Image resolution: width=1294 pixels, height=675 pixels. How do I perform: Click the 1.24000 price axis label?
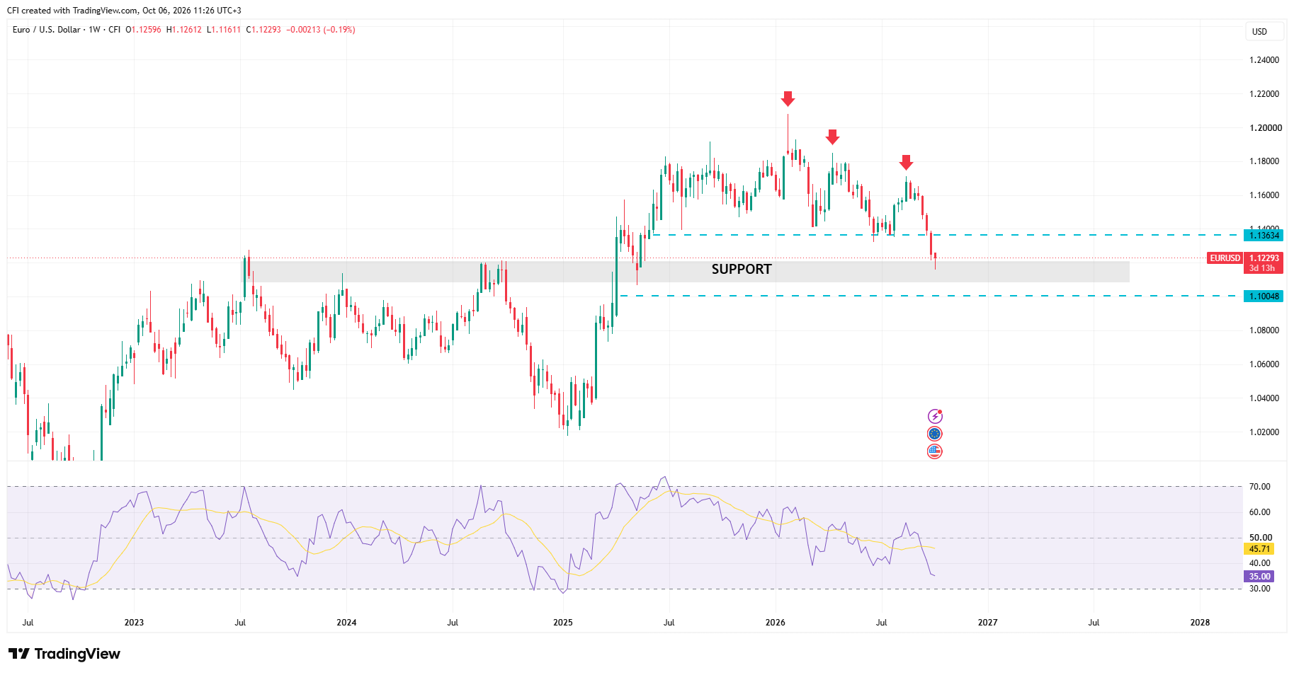click(x=1264, y=60)
